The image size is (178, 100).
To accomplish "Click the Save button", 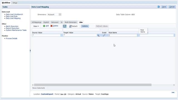I will (164, 7).
